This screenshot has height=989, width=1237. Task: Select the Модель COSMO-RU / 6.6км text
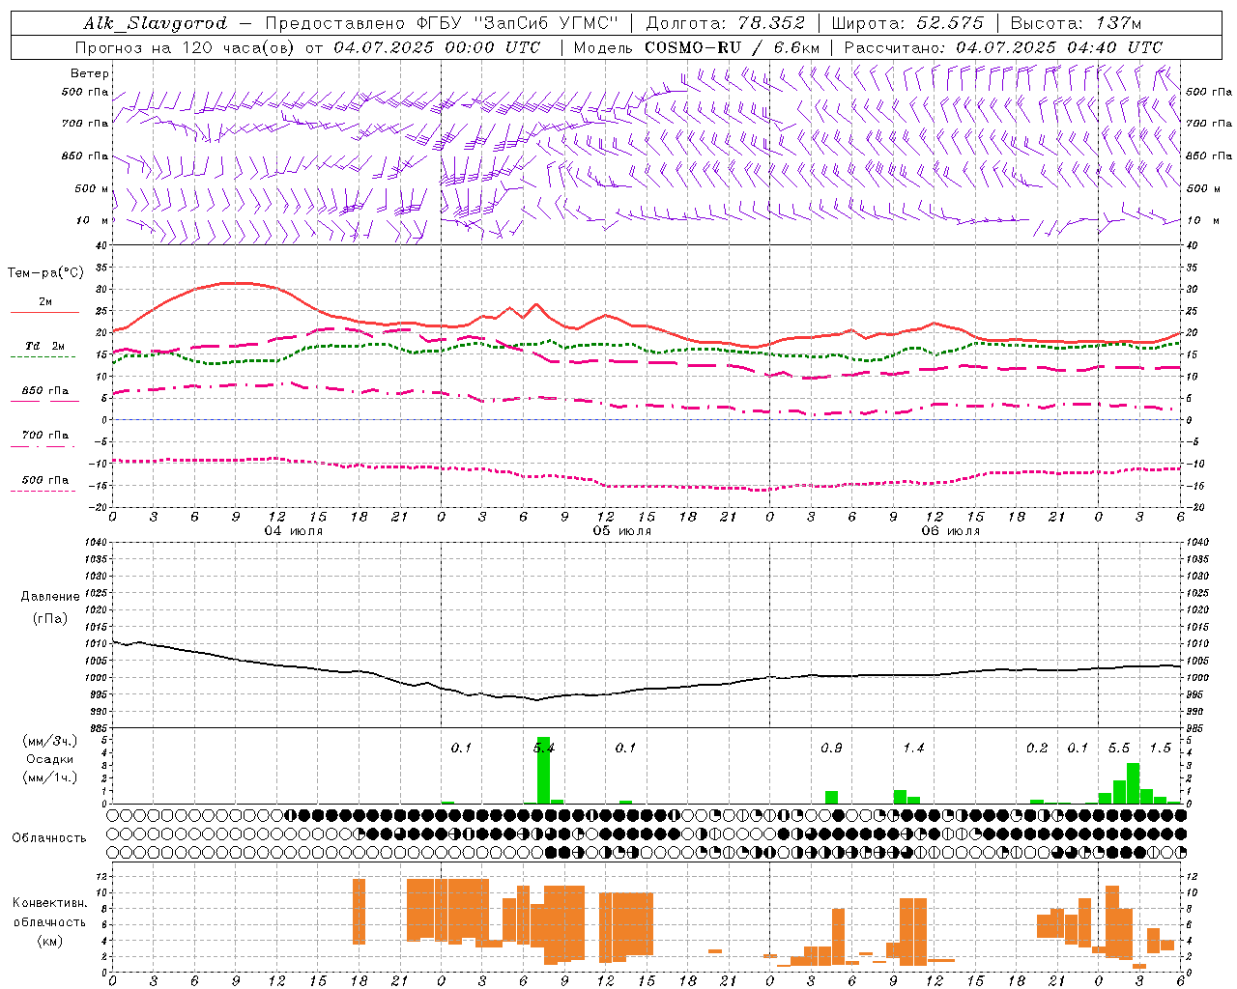(696, 47)
